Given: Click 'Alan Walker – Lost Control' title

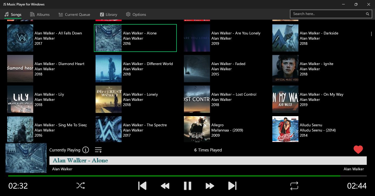Looking at the screenshot, I should pos(234,94).
